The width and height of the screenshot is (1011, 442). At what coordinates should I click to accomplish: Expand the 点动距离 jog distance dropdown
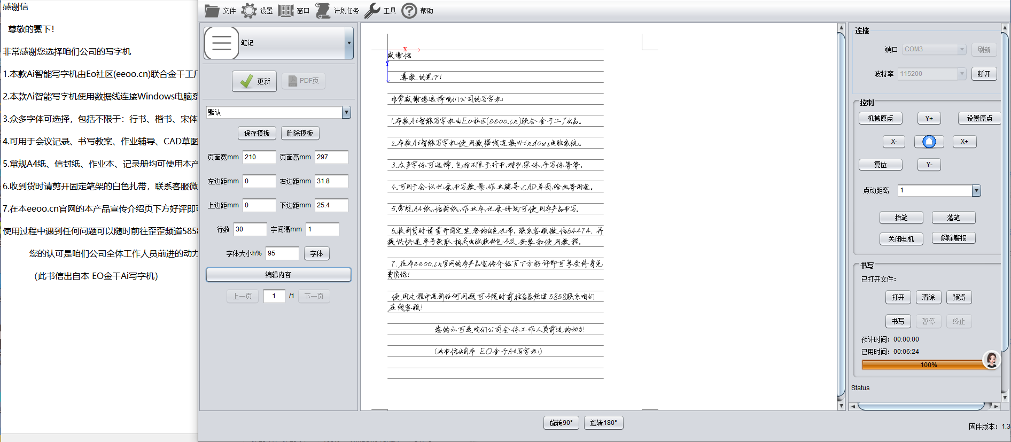click(976, 191)
